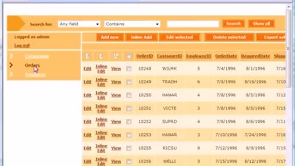Viewport: 295px width, 166px height.
Task: Toggle the select-all checkbox in the header
Action: coord(129,56)
